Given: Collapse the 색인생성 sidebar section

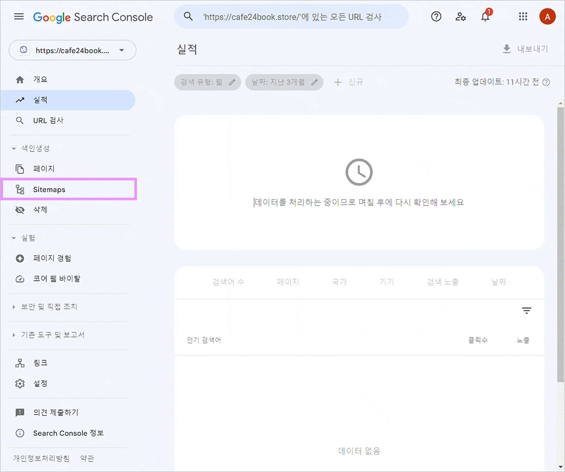Looking at the screenshot, I should point(13,148).
